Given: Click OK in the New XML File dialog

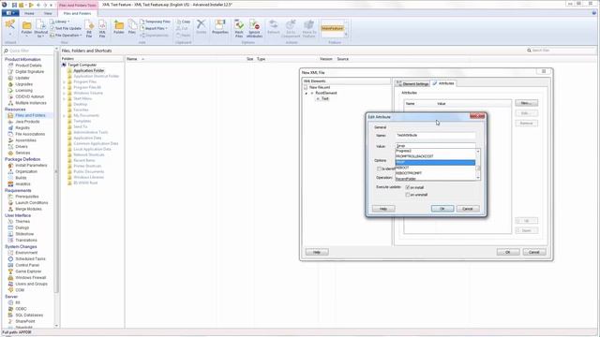Looking at the screenshot, I should pyautogui.click(x=508, y=252).
